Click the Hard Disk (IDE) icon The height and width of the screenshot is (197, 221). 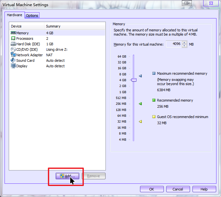13,44
